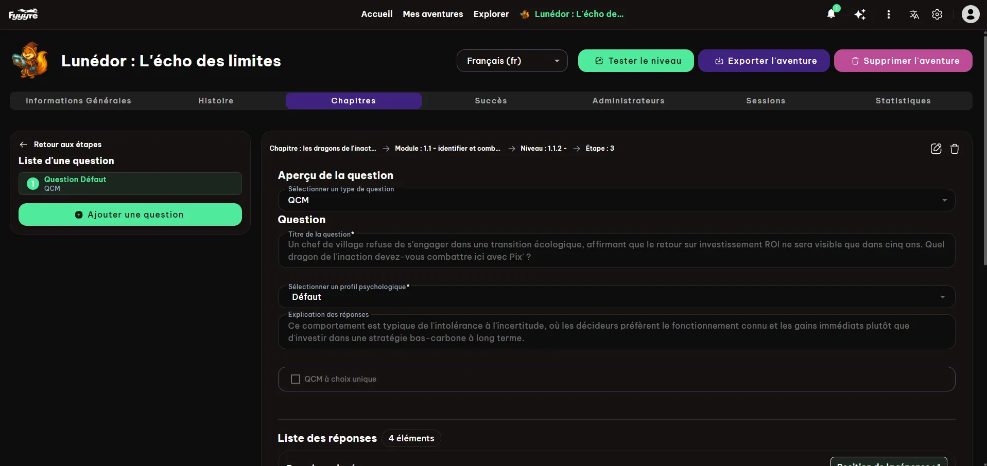Click breadcrumb Étape : 3
Screen dimensions: 987x466
[600, 148]
